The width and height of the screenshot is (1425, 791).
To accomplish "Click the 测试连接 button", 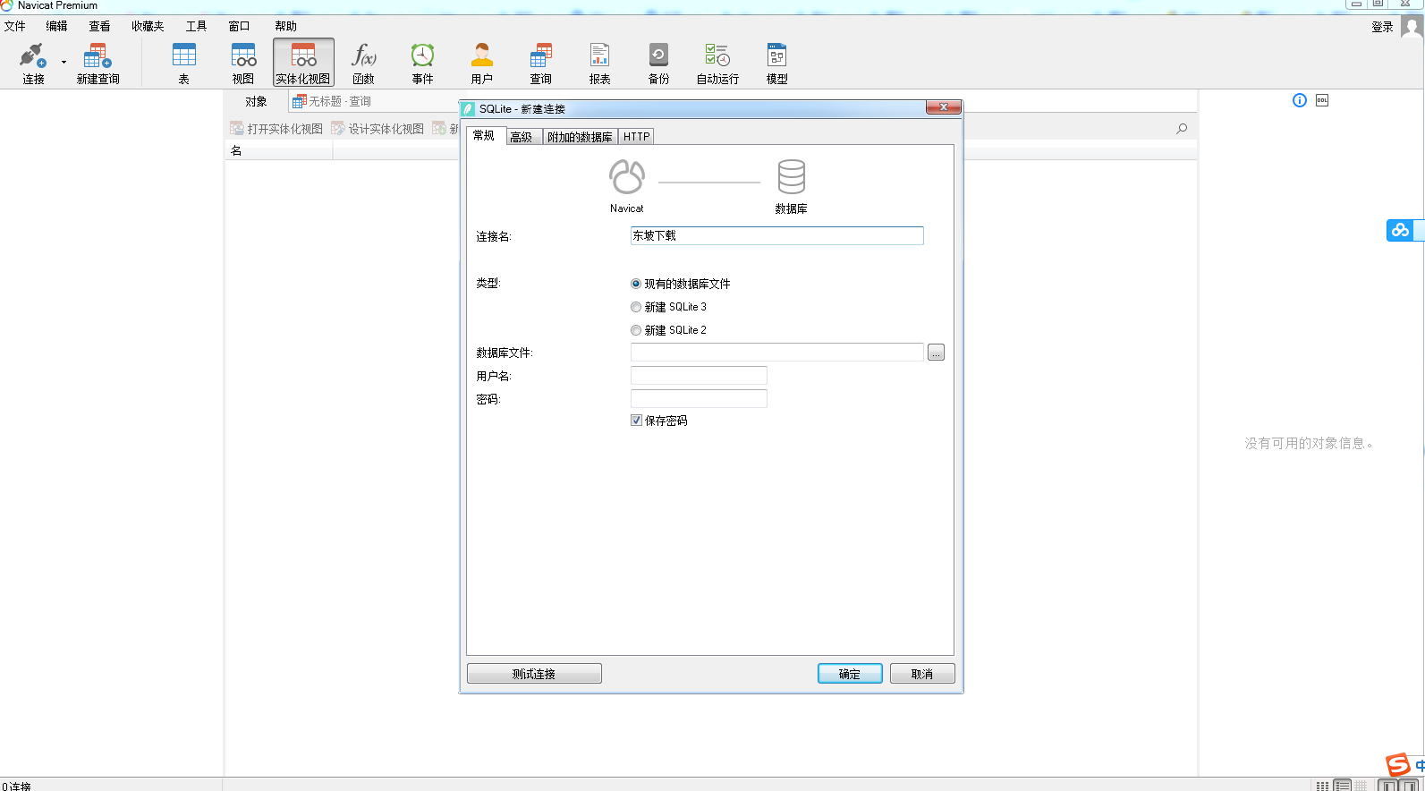I will coord(534,674).
